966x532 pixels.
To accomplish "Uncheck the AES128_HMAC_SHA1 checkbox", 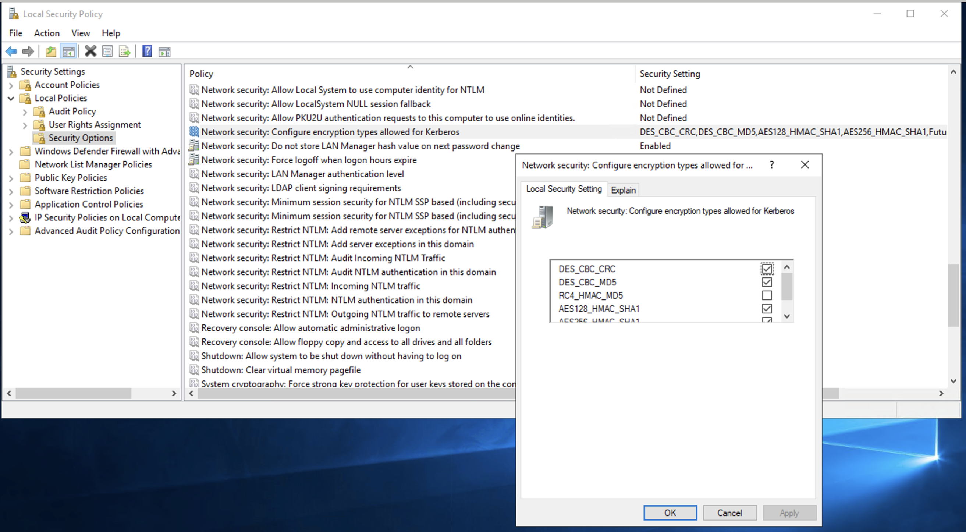I will click(x=767, y=309).
